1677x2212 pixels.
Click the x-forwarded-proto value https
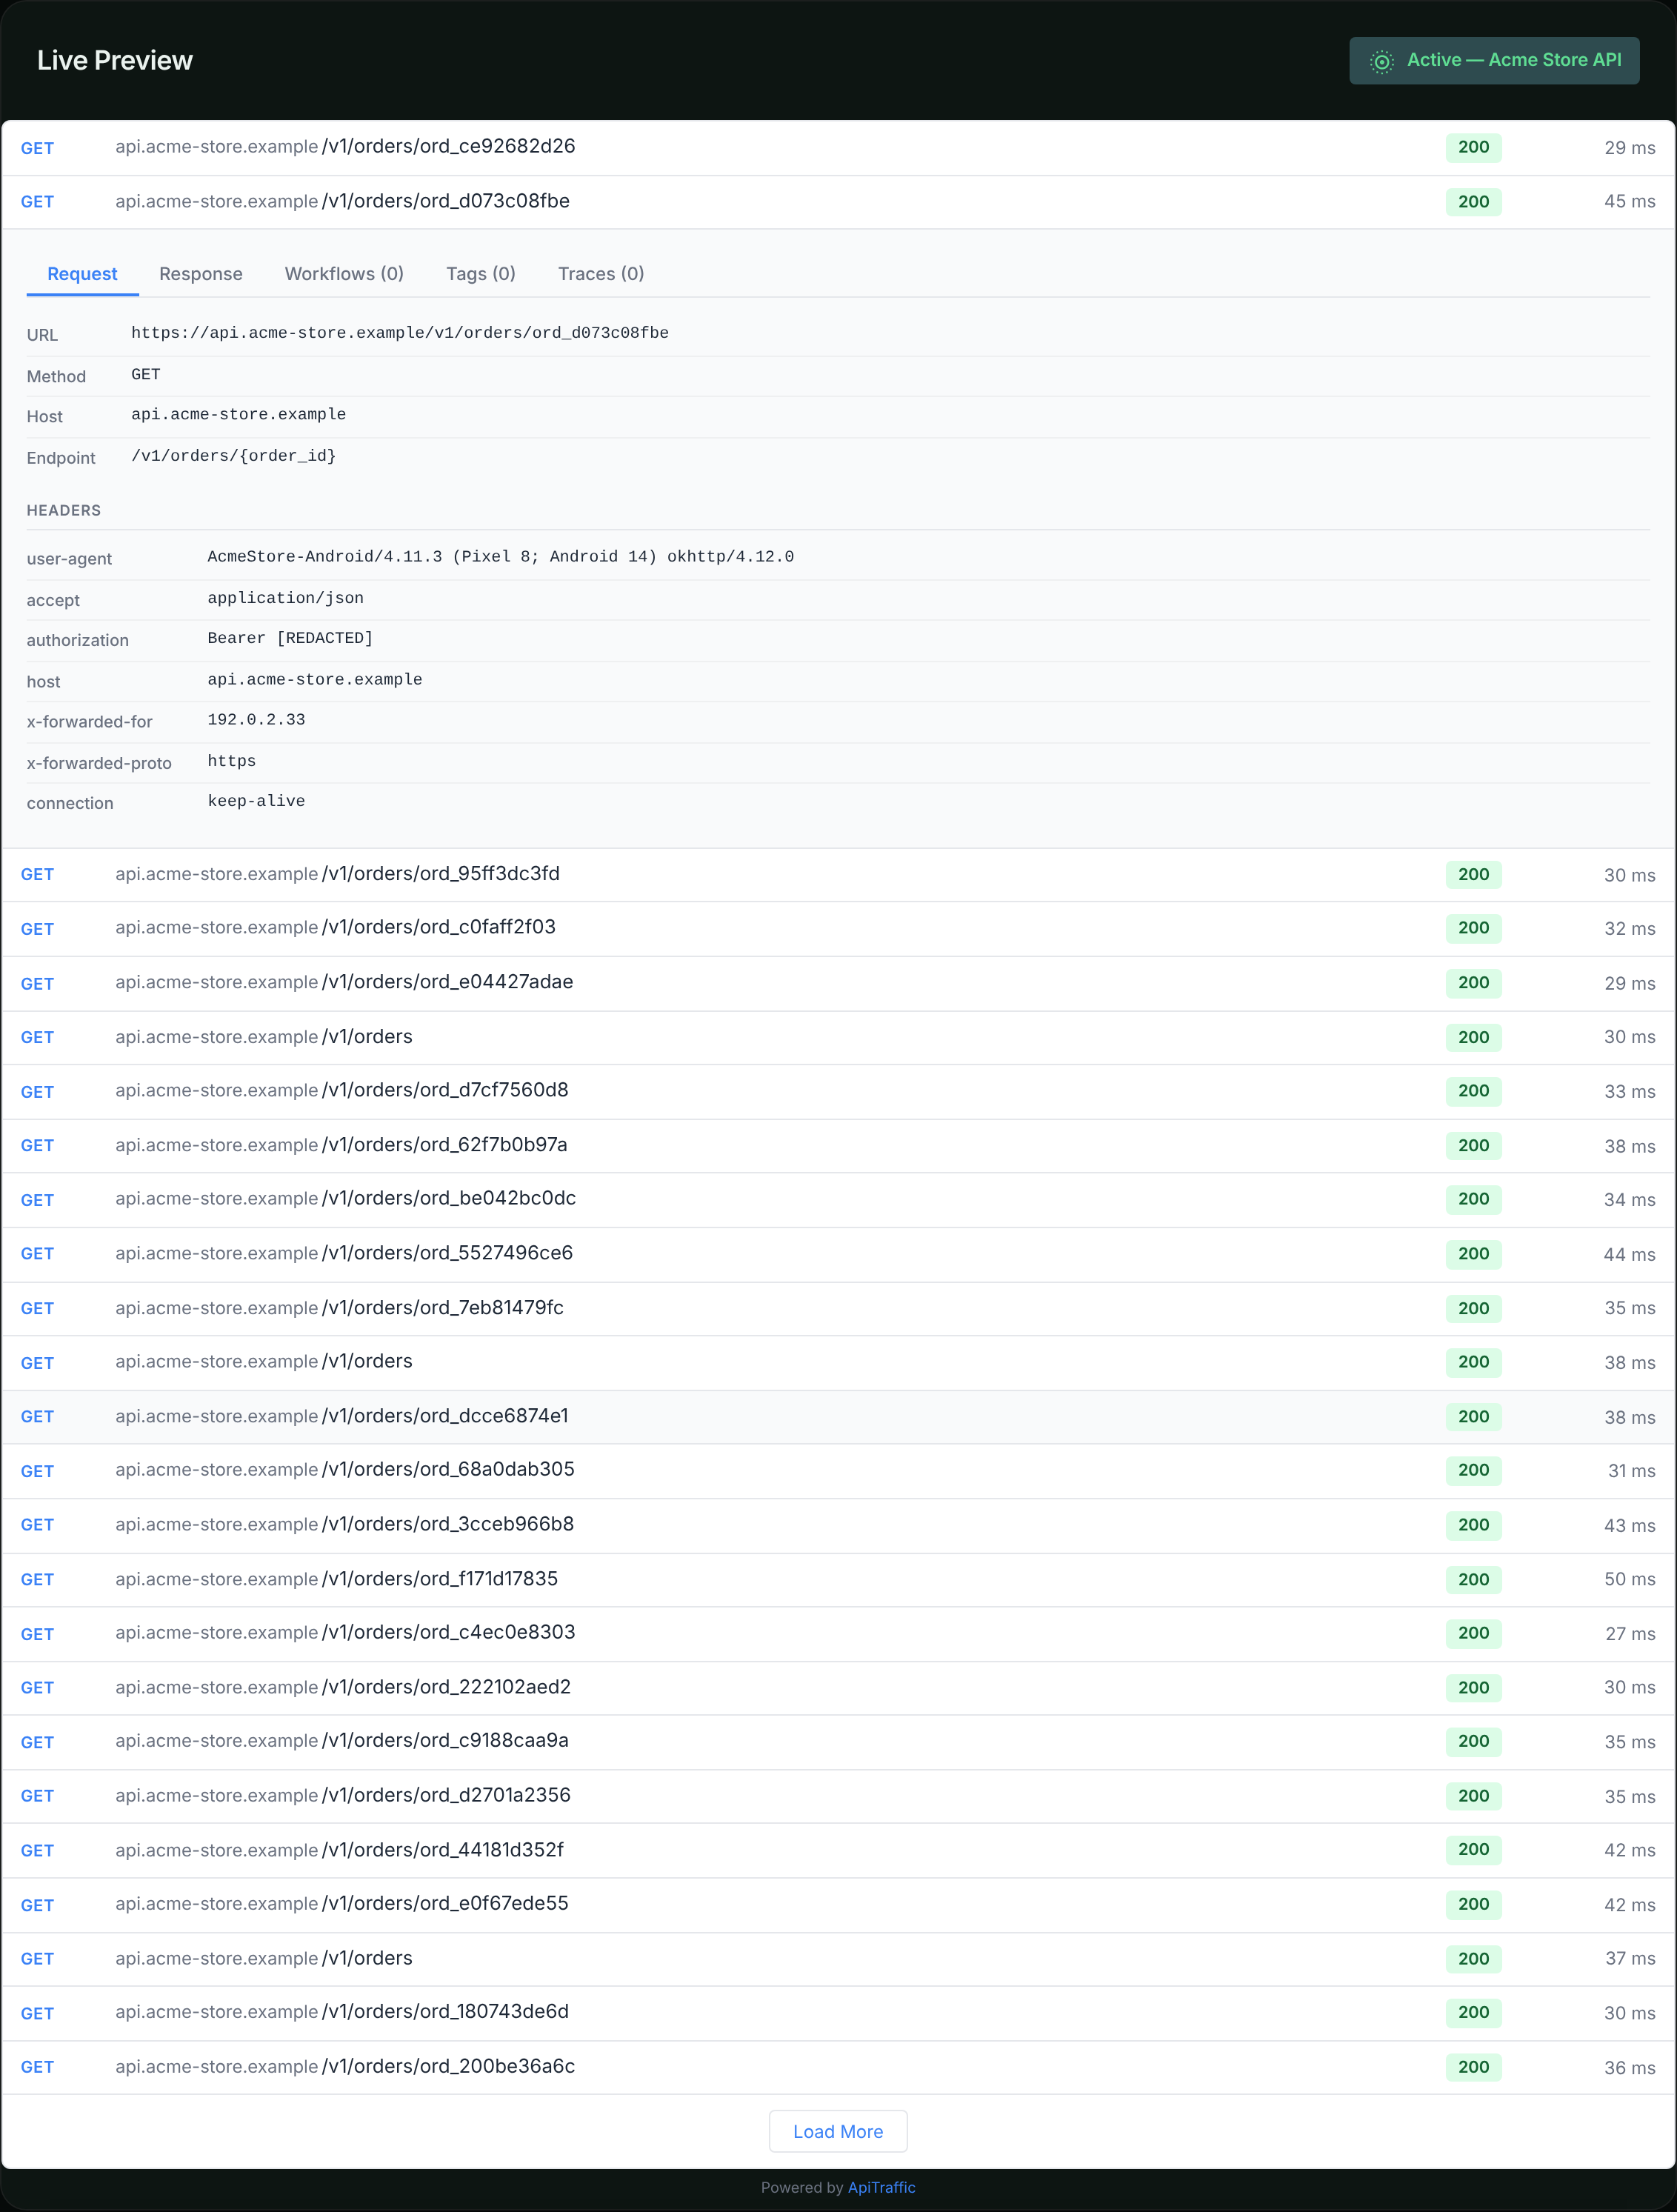point(231,761)
